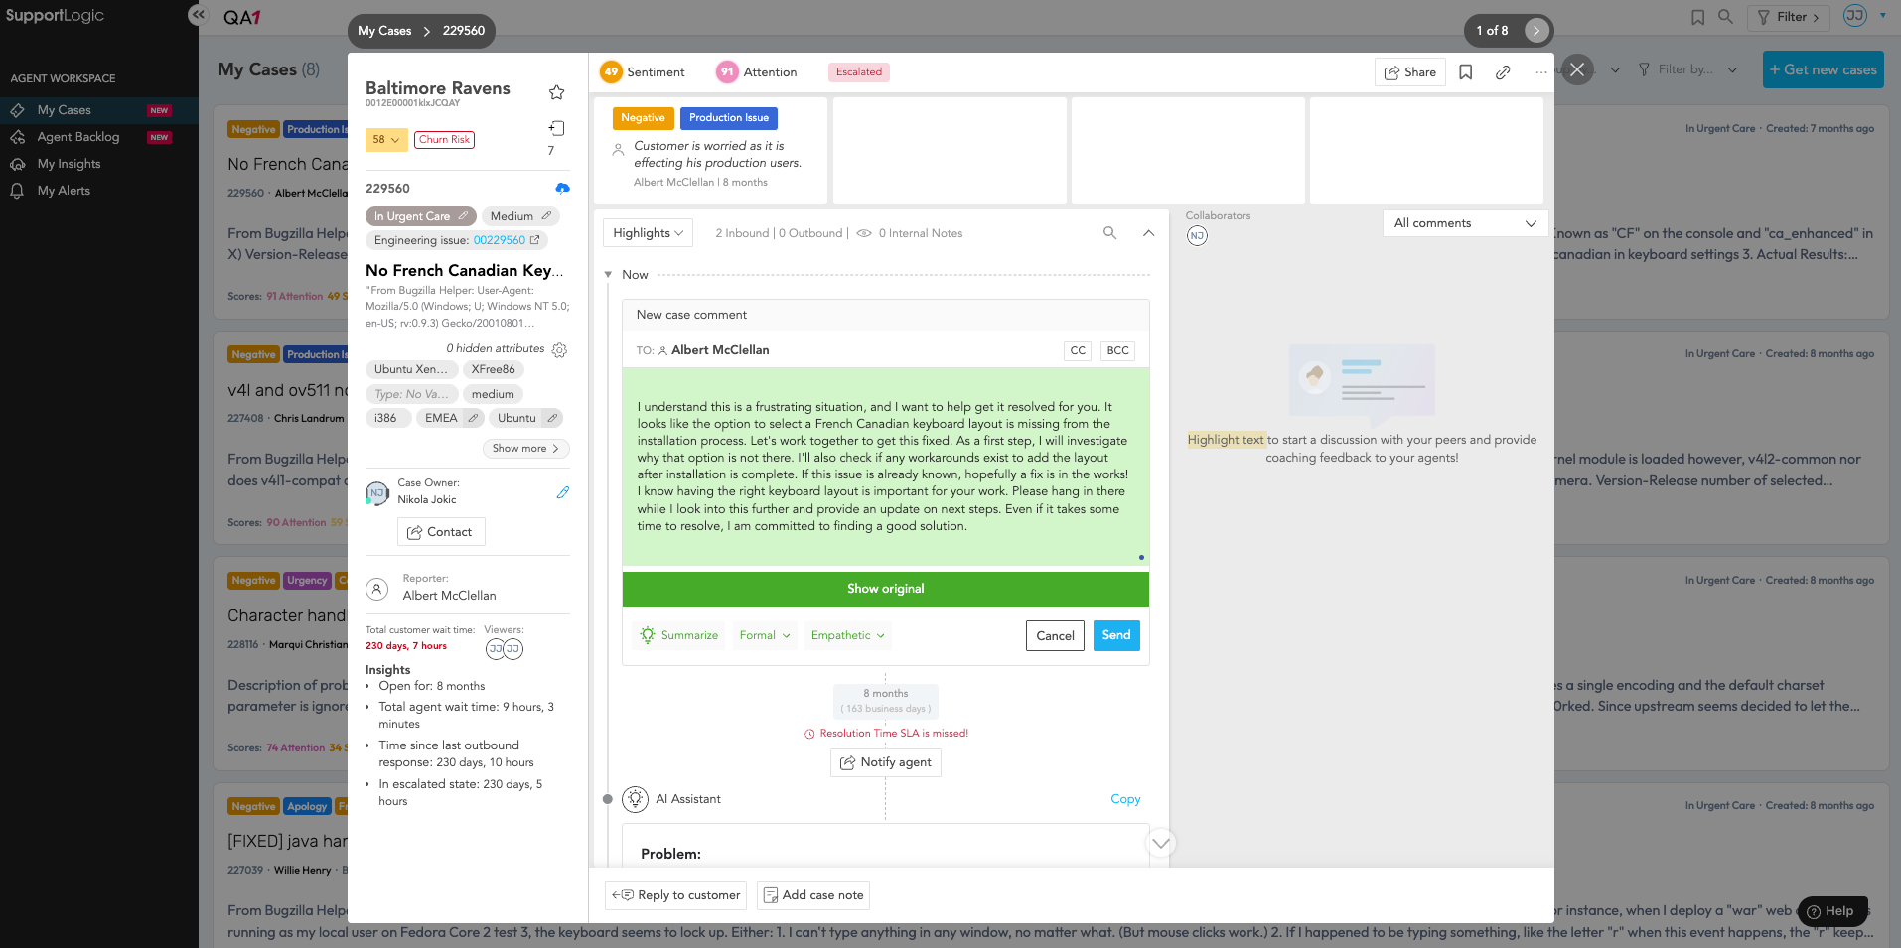
Task: Click inside the green comment text area
Action: click(x=885, y=467)
